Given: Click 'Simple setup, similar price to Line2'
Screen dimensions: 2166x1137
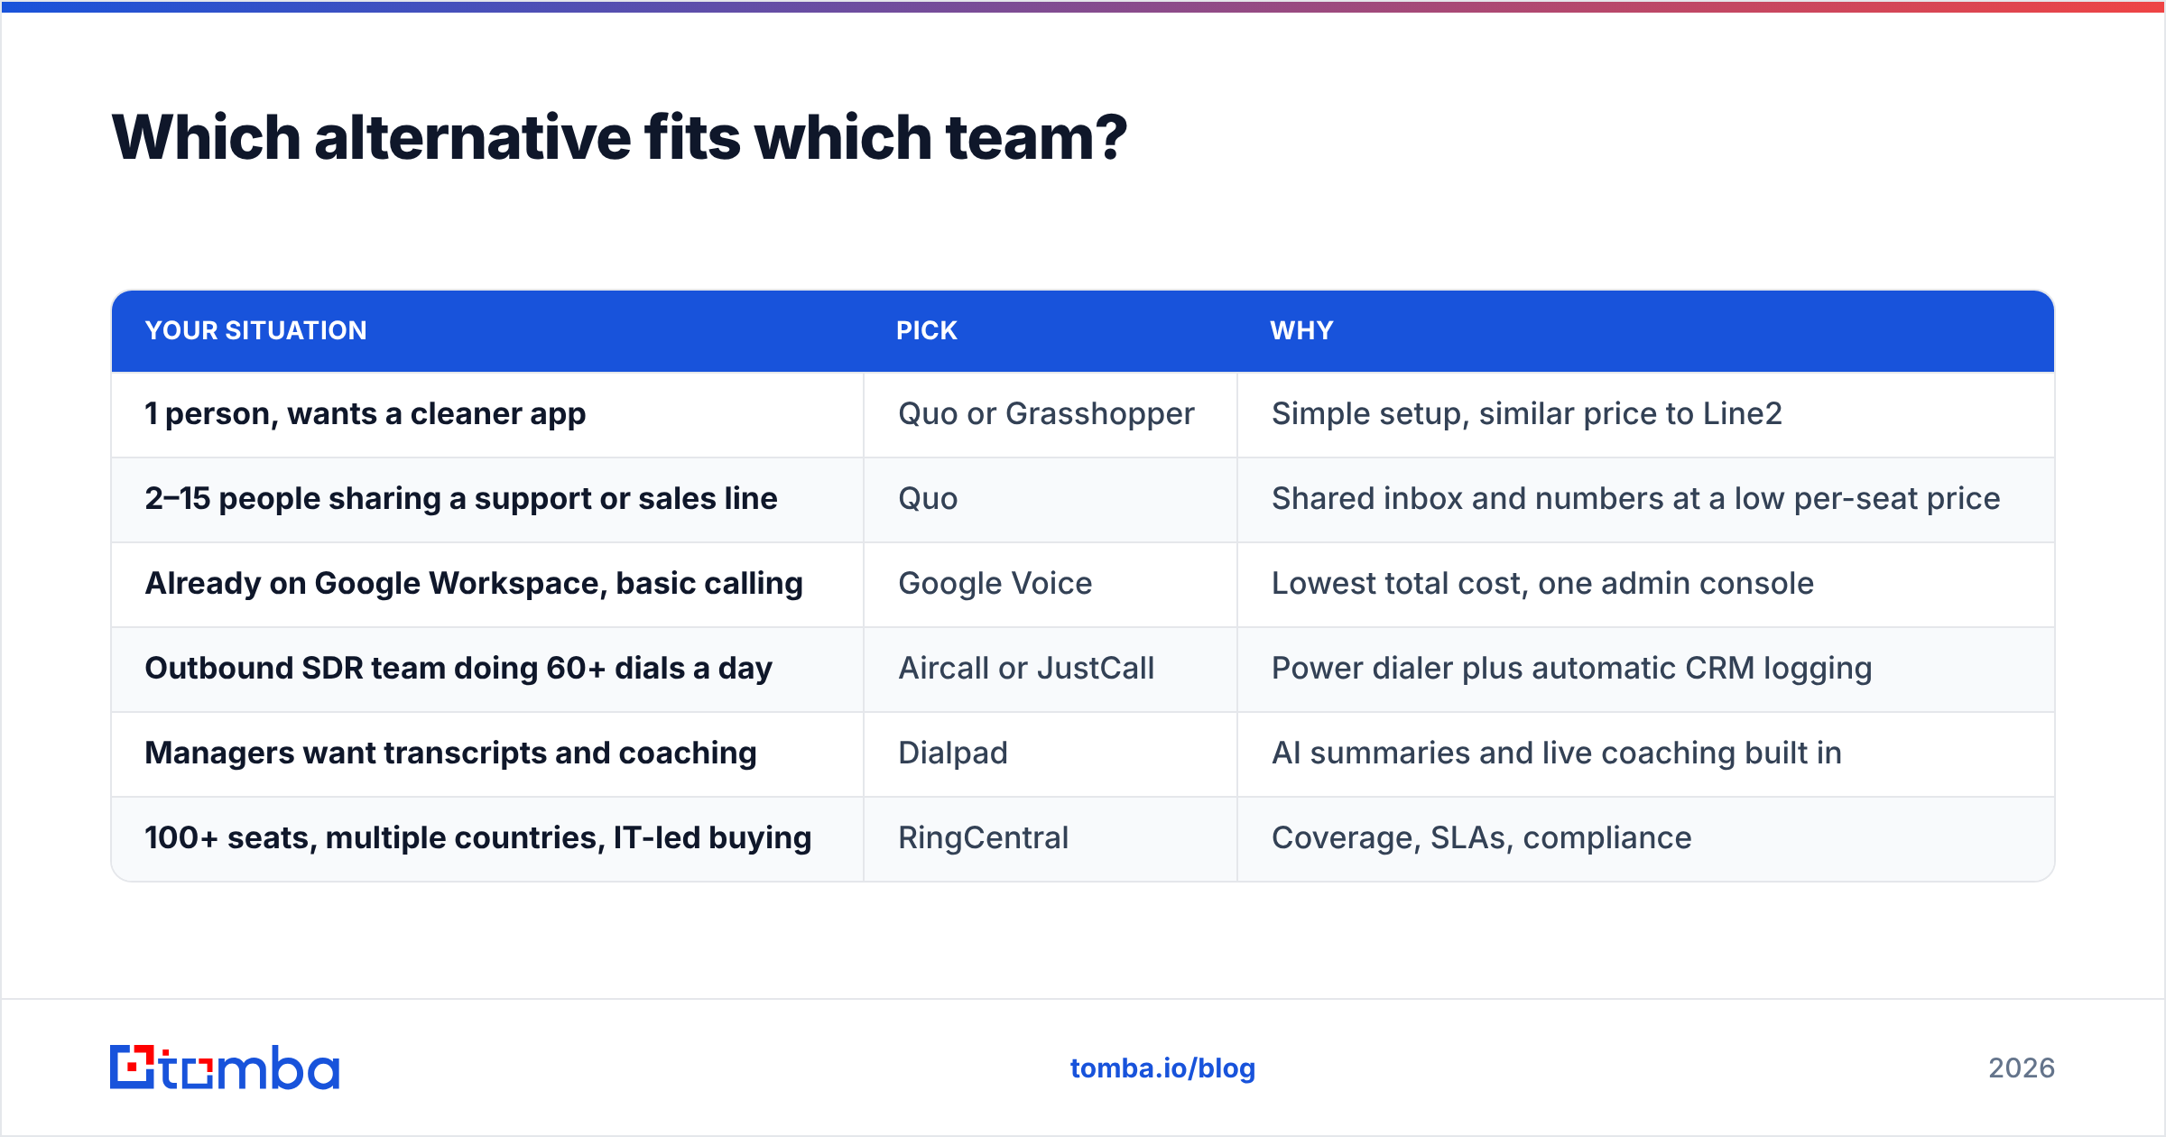Looking at the screenshot, I should 1527,414.
